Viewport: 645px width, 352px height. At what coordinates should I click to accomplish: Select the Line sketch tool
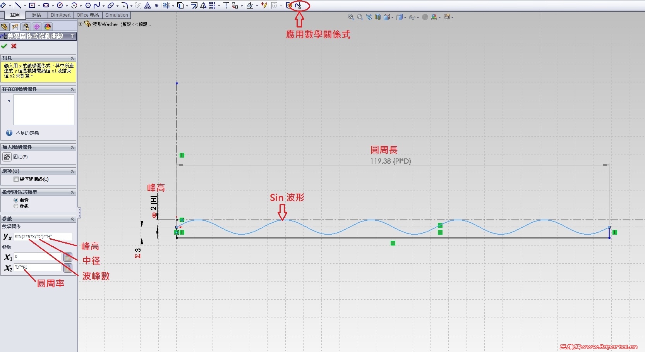click(18, 5)
